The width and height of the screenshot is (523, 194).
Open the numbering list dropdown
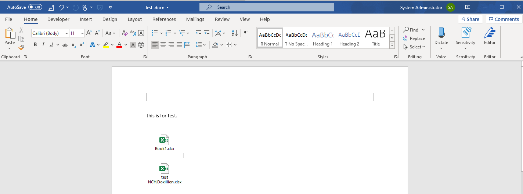175,33
